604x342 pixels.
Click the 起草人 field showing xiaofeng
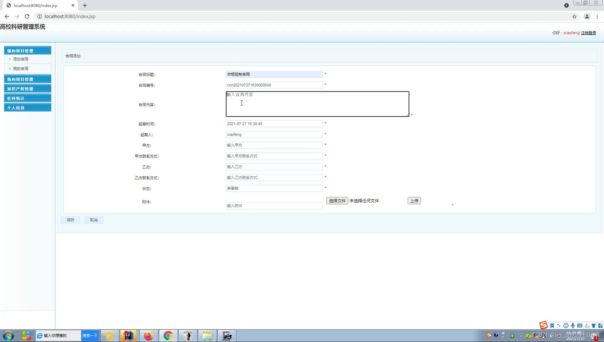click(x=274, y=134)
